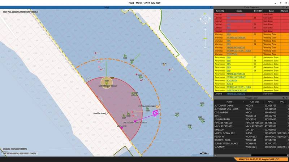289x162 pixels.
Task: Undock the Zone Presence panel
Action: click(x=283, y=7)
